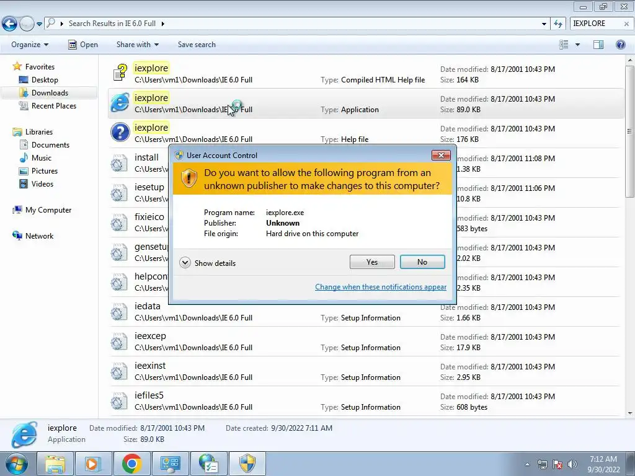This screenshot has height=476, width=635.
Task: Open the 'Change when these notifications appear' link
Action: pyautogui.click(x=381, y=287)
